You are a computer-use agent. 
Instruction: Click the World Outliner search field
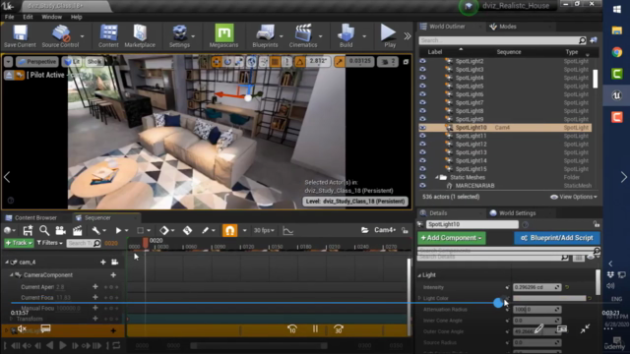502,40
